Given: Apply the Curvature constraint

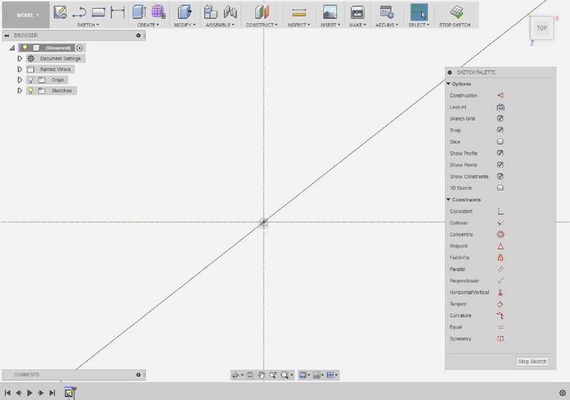Looking at the screenshot, I should 500,315.
